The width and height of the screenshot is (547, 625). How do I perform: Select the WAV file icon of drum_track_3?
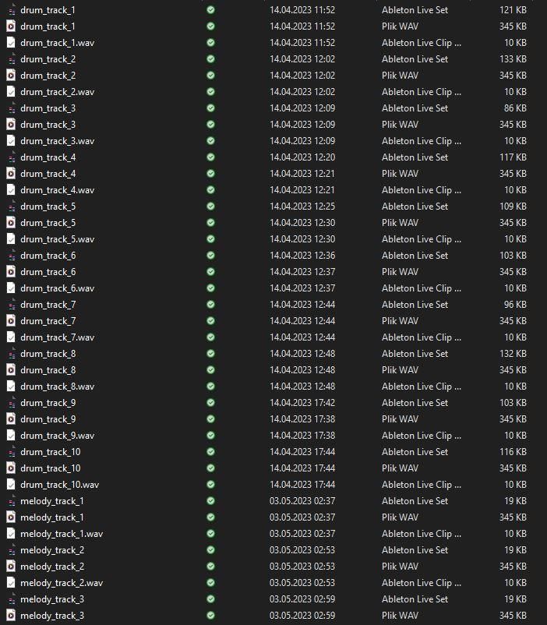[11, 125]
